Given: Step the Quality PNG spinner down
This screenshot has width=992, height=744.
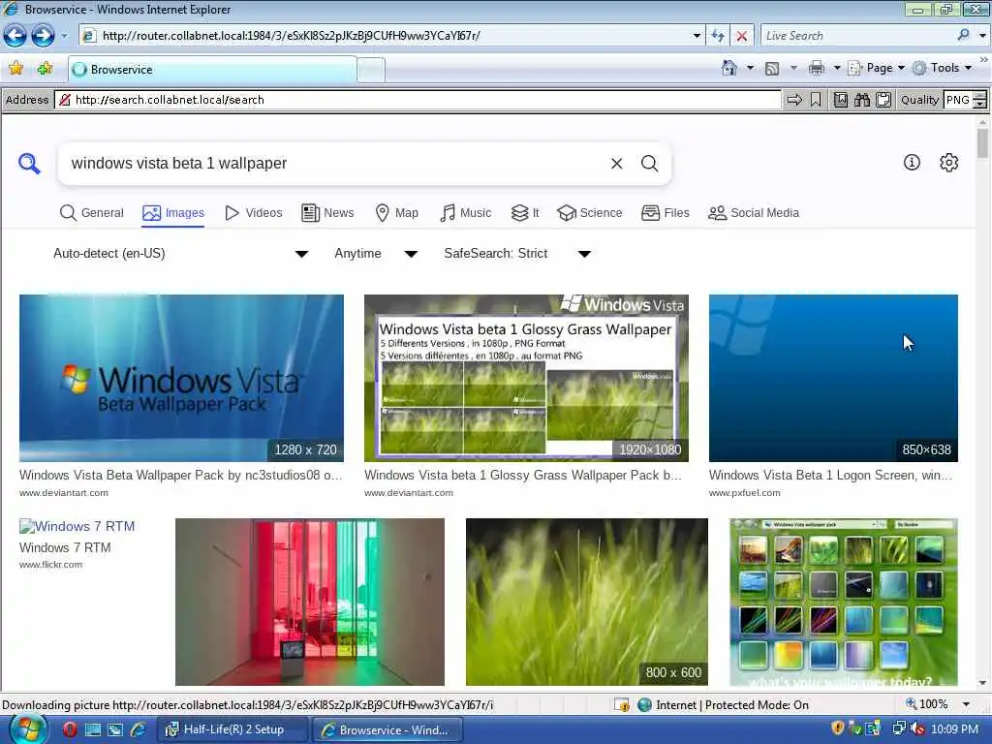Looking at the screenshot, I should [980, 104].
